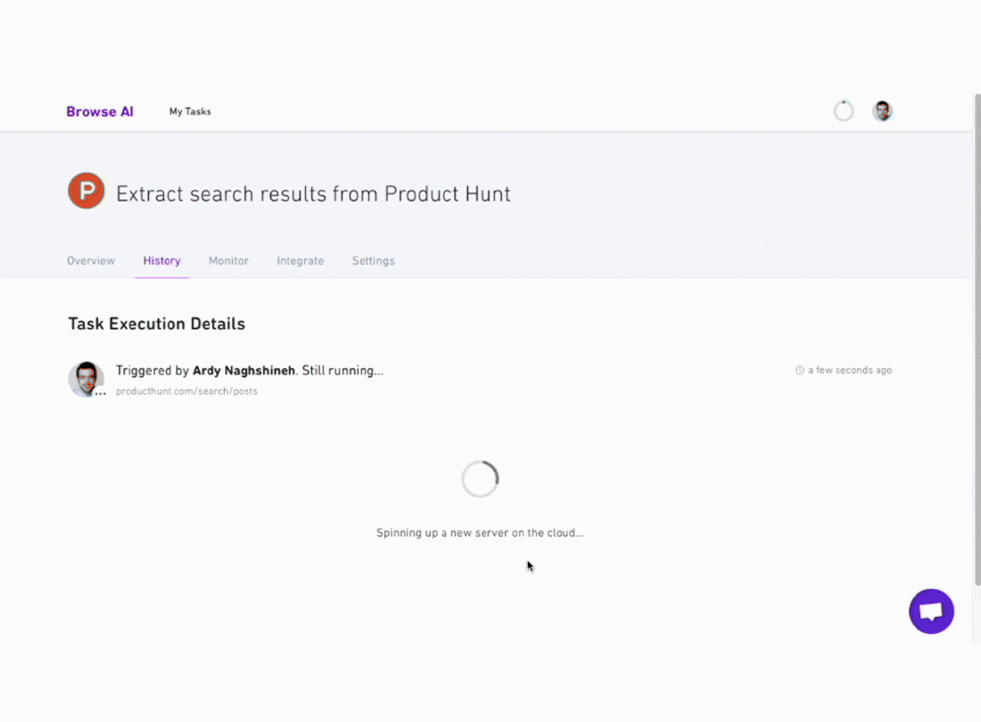The image size is (981, 722).
Task: Click the 'a few seconds ago' timestamp
Action: click(x=850, y=370)
